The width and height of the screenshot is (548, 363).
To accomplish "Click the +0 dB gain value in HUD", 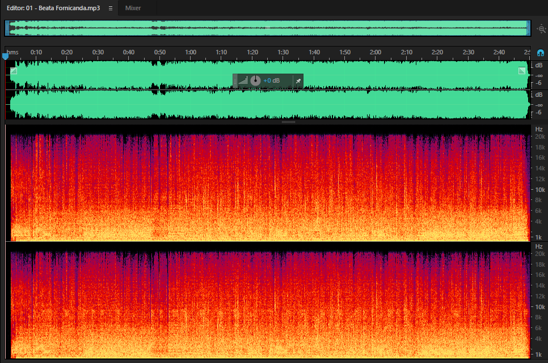I will point(272,80).
